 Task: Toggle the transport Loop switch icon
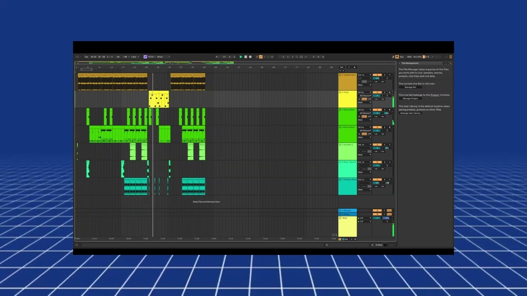[x=301, y=57]
